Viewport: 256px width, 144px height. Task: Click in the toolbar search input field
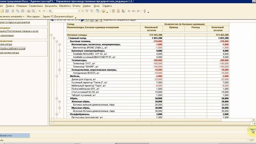click(66, 11)
